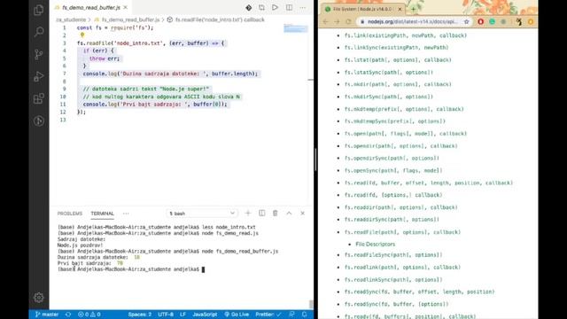
Task: Split the terminal panel
Action: click(262, 214)
